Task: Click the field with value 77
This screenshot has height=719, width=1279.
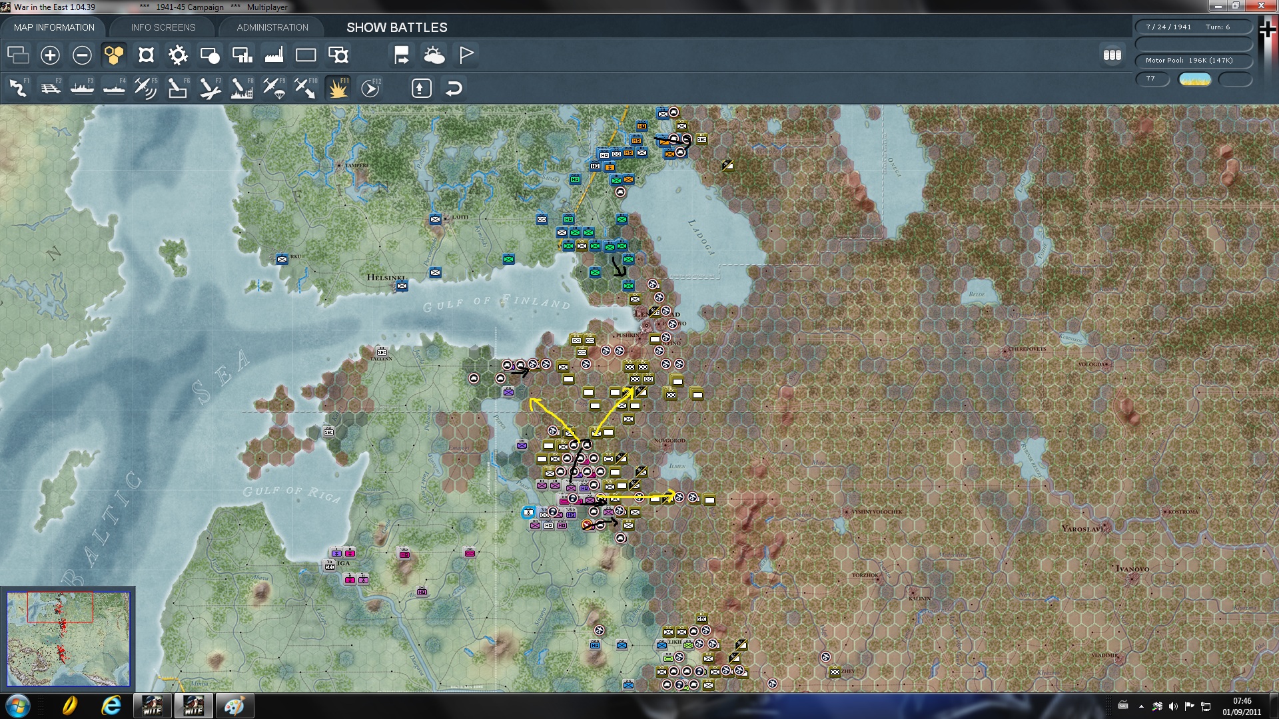Action: coord(1152,79)
